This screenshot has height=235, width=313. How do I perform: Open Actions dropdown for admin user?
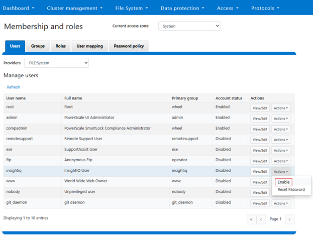(281, 119)
